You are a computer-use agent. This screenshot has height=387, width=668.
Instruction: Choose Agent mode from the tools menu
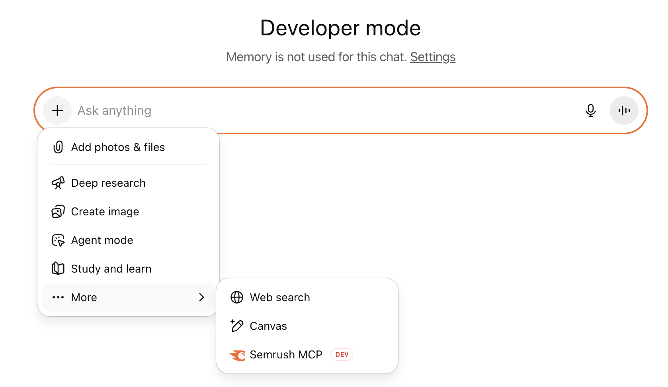pyautogui.click(x=102, y=240)
